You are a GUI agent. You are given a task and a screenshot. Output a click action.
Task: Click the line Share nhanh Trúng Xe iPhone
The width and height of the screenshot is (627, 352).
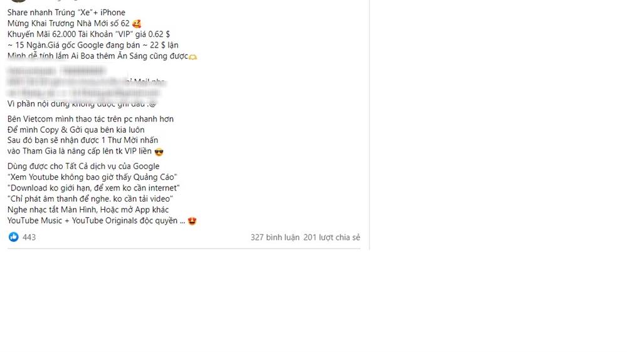coord(66,13)
